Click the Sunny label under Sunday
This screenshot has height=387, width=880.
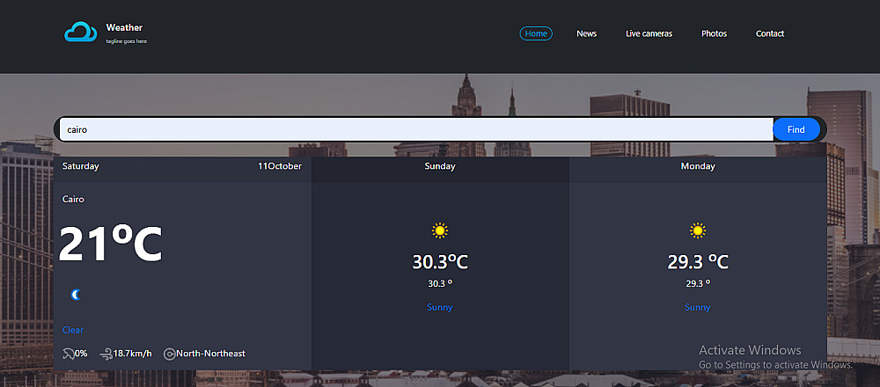[x=439, y=307]
